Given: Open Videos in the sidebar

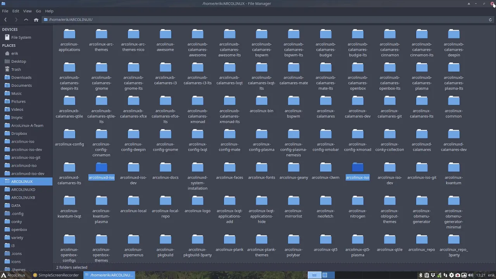Looking at the screenshot, I should [26, 109].
